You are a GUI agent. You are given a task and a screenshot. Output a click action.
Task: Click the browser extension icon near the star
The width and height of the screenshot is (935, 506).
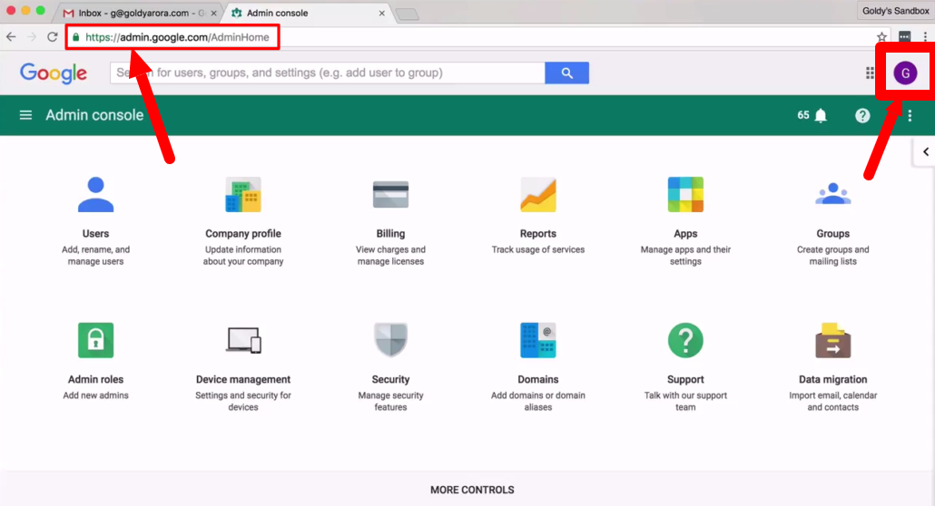pyautogui.click(x=904, y=37)
